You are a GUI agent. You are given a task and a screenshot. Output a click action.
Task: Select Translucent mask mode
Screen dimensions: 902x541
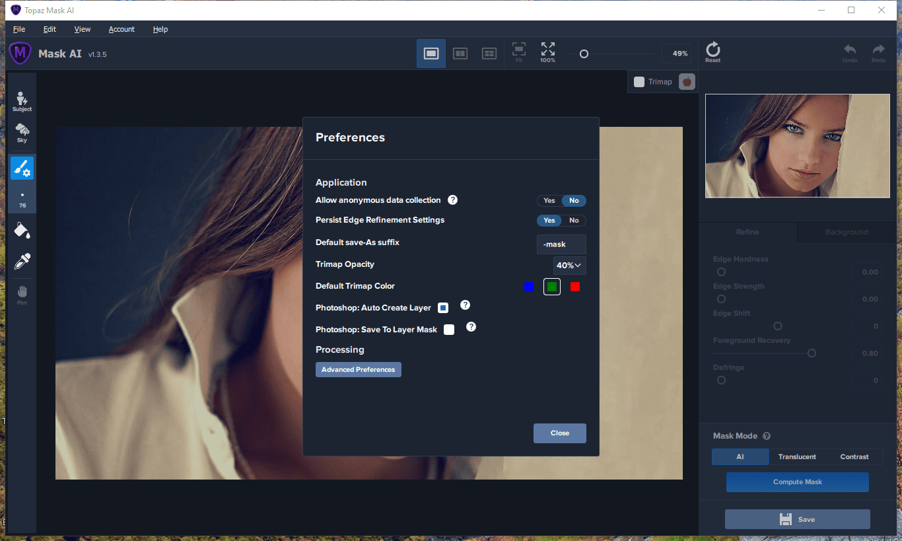click(x=797, y=456)
